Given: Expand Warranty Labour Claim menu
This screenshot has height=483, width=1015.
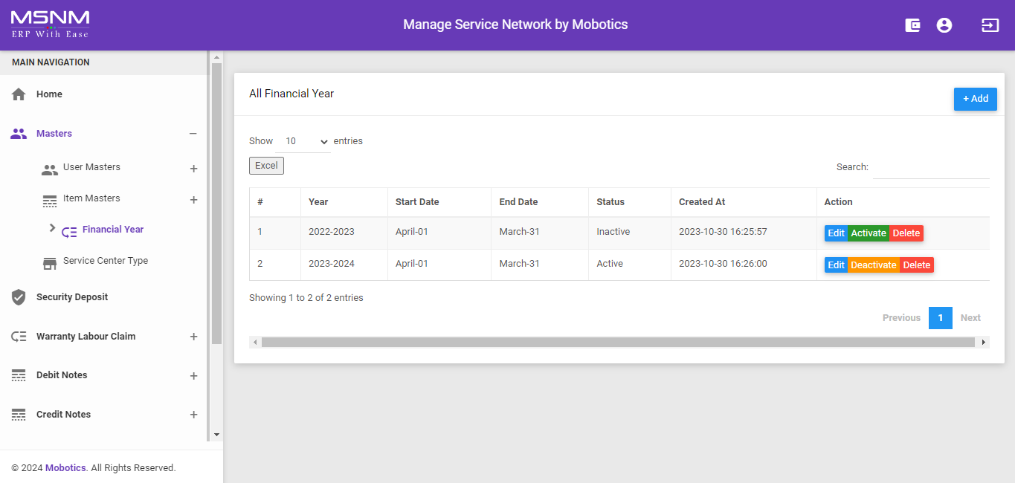Looking at the screenshot, I should click(x=193, y=337).
